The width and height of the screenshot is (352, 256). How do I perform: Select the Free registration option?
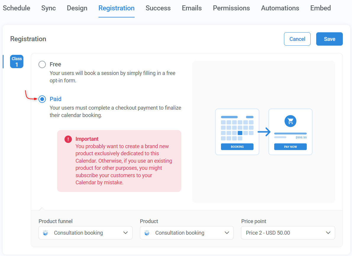42,64
